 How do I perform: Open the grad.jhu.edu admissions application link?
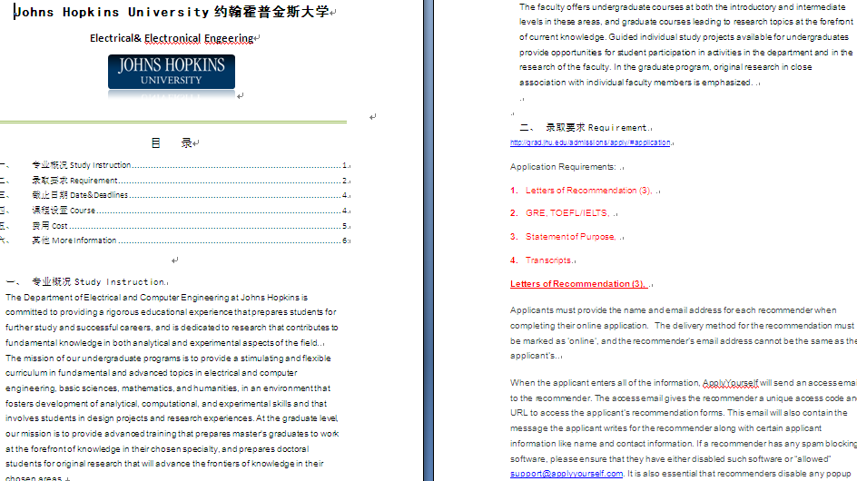tap(590, 142)
